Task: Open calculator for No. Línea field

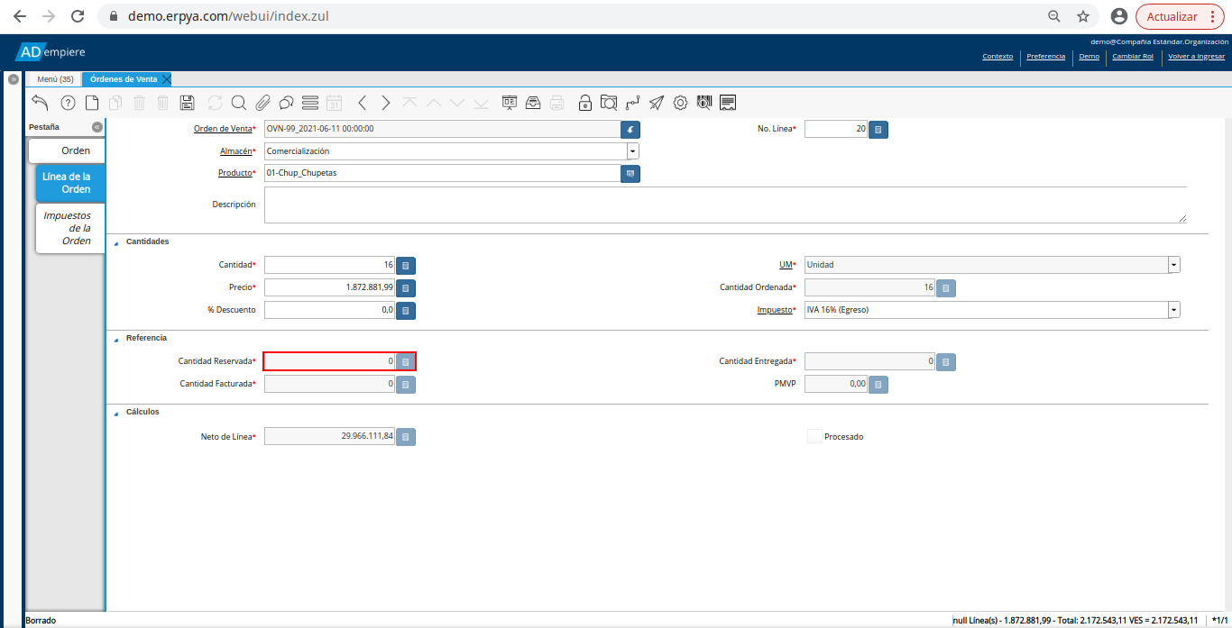Action: click(878, 129)
